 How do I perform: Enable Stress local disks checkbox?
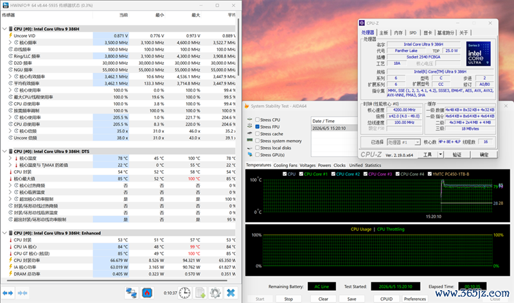258,148
